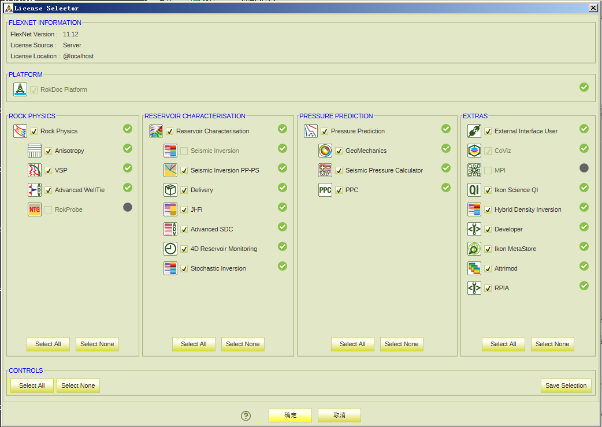Click the CoViz layers icon
Screen dimensions: 602x427
[x=474, y=151]
